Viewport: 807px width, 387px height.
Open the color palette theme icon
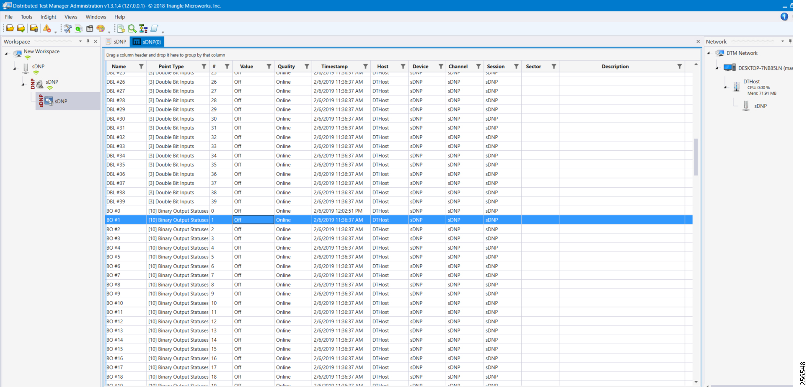coord(101,28)
